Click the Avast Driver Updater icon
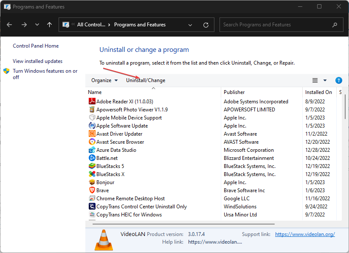Image resolution: width=349 pixels, height=253 pixels. click(92, 134)
